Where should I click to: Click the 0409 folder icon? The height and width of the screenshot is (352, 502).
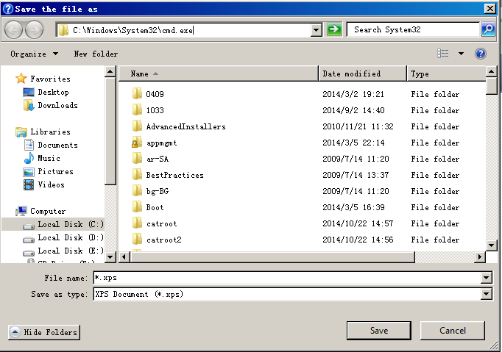[137, 93]
